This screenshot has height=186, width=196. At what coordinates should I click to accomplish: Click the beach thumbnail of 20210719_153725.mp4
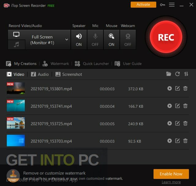pos(16,123)
